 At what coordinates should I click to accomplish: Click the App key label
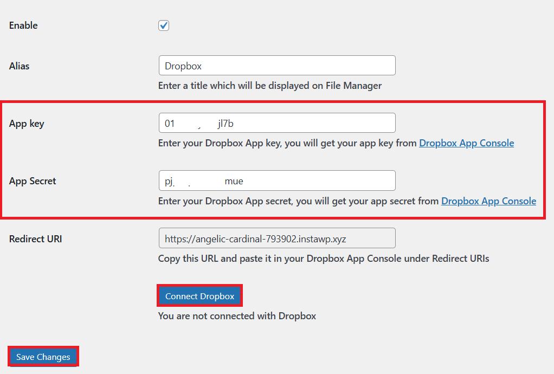click(27, 124)
